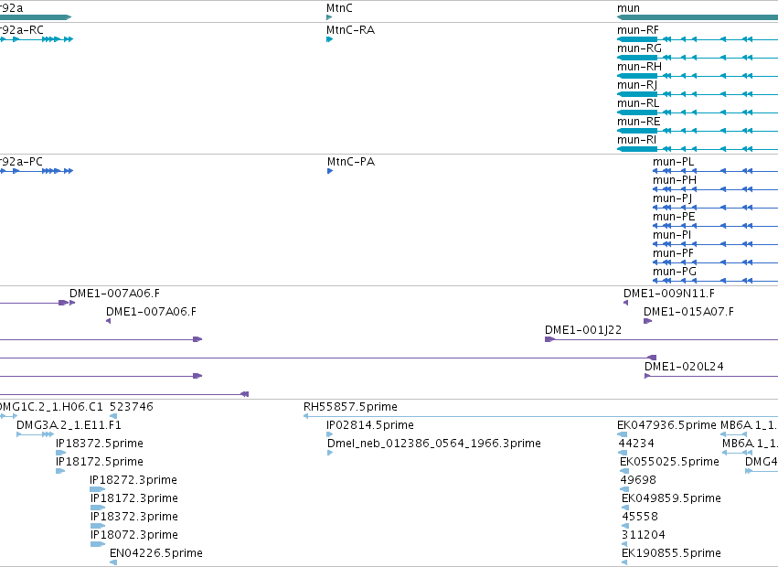778x567 pixels.
Task: Pick the 45558 EST label
Action: click(x=640, y=517)
